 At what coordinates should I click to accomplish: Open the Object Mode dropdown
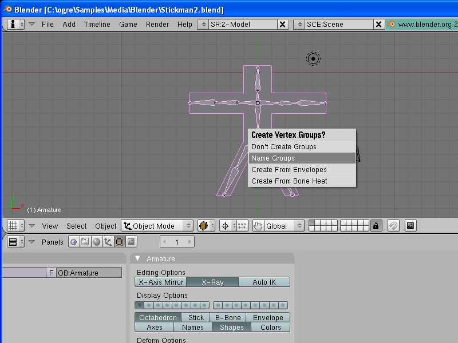coord(157,226)
